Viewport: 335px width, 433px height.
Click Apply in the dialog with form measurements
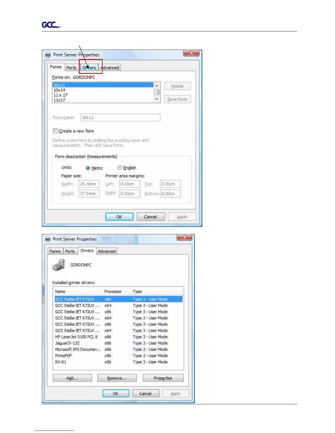(182, 217)
